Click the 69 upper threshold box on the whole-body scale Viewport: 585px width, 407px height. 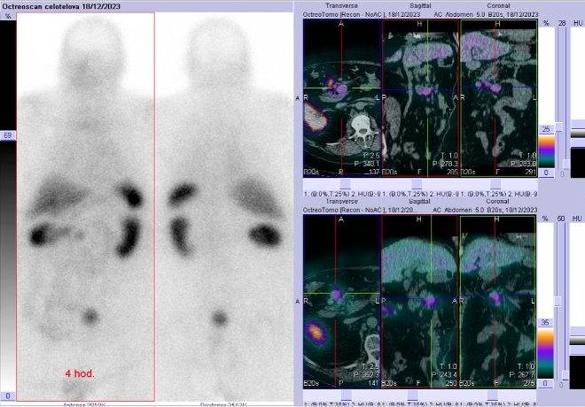point(8,135)
